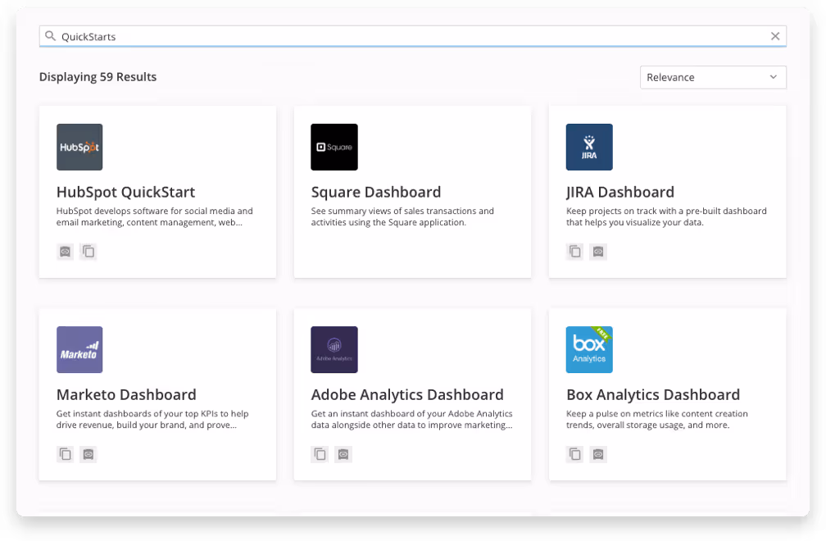Open Adobe Analytics Dashboard title
The height and width of the screenshot is (541, 826).
tap(407, 394)
